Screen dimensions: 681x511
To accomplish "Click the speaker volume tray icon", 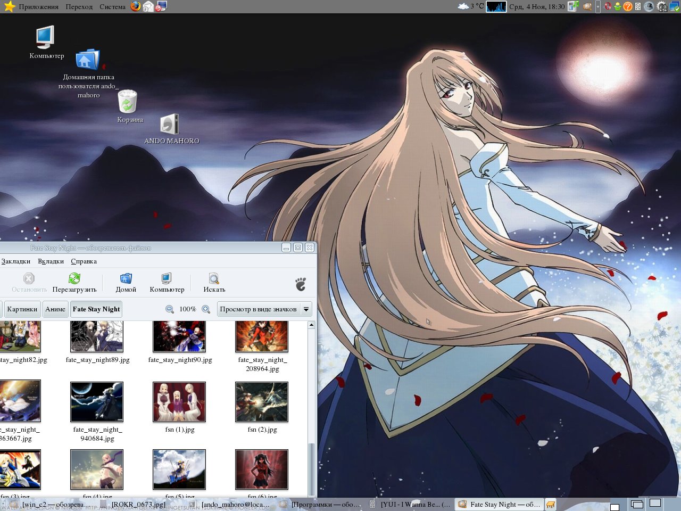I will (x=638, y=6).
